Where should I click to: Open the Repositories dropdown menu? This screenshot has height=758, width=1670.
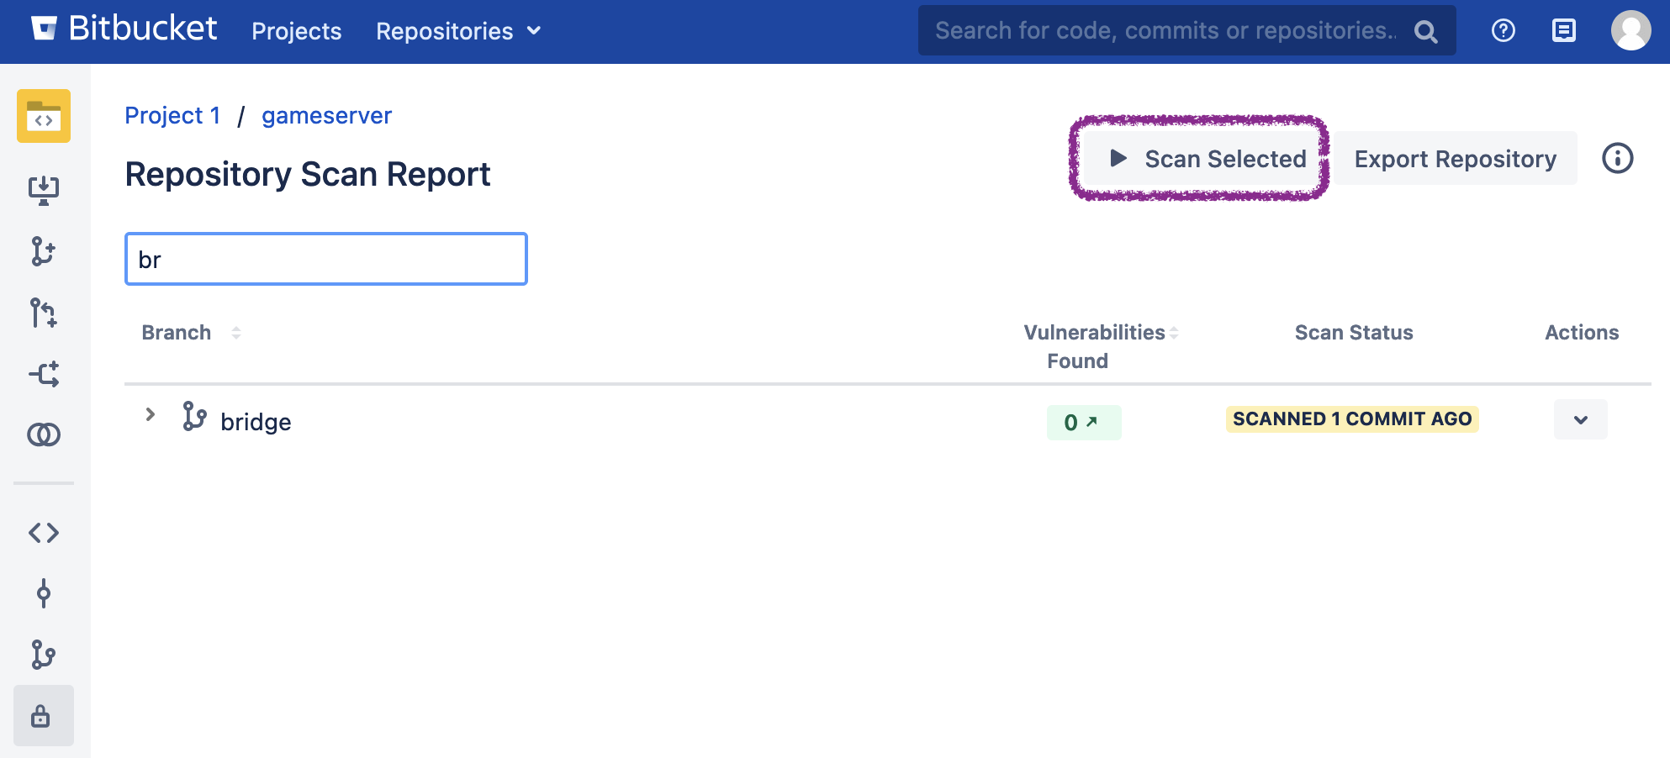[x=458, y=31]
